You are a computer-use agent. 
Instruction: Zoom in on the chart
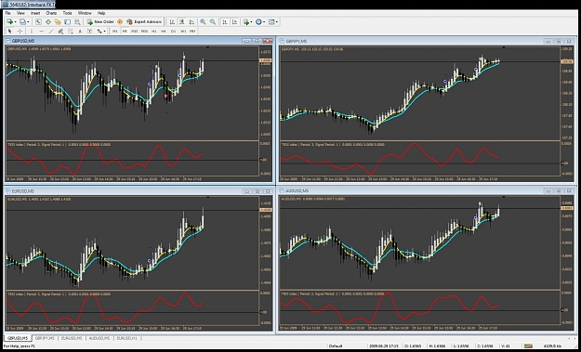(x=203, y=22)
